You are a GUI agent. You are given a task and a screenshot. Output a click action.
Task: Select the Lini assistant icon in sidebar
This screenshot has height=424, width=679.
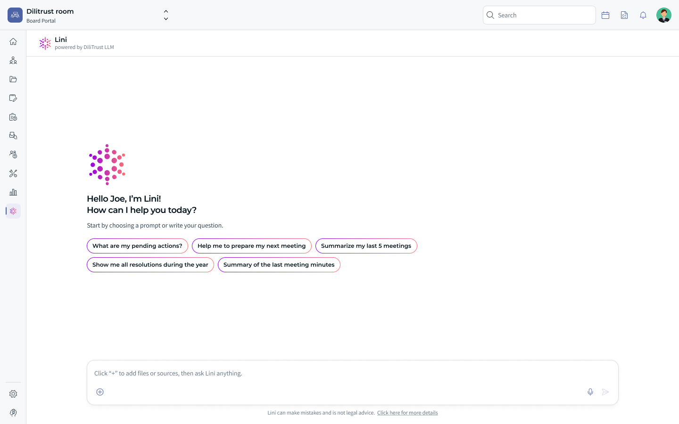point(13,211)
